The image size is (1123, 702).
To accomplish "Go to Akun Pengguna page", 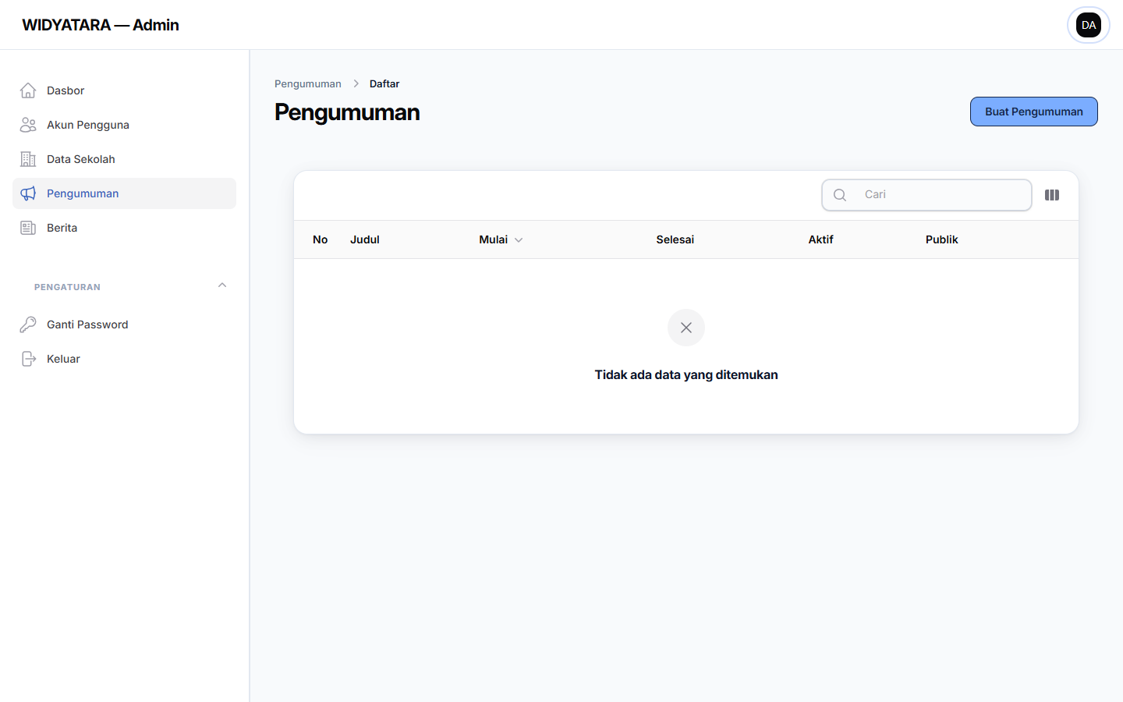I will (124, 125).
